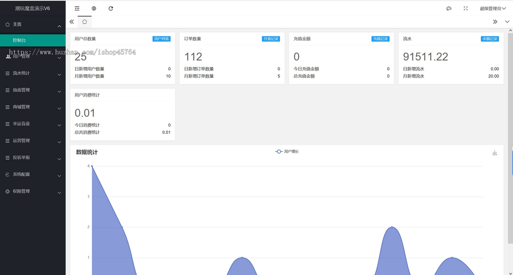The width and height of the screenshot is (513, 275).
Task: Click the total user count 25
Action: pos(81,56)
